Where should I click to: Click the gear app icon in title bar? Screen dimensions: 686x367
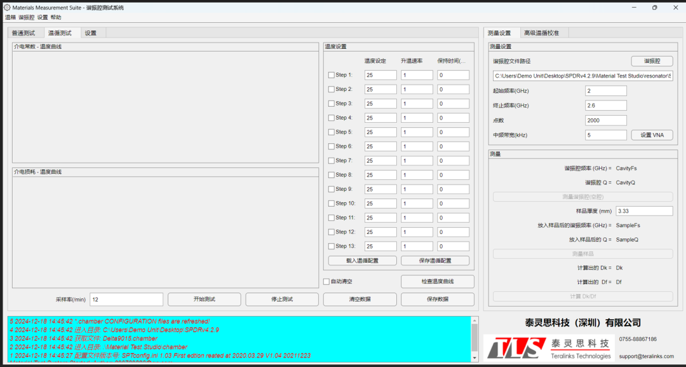click(7, 8)
